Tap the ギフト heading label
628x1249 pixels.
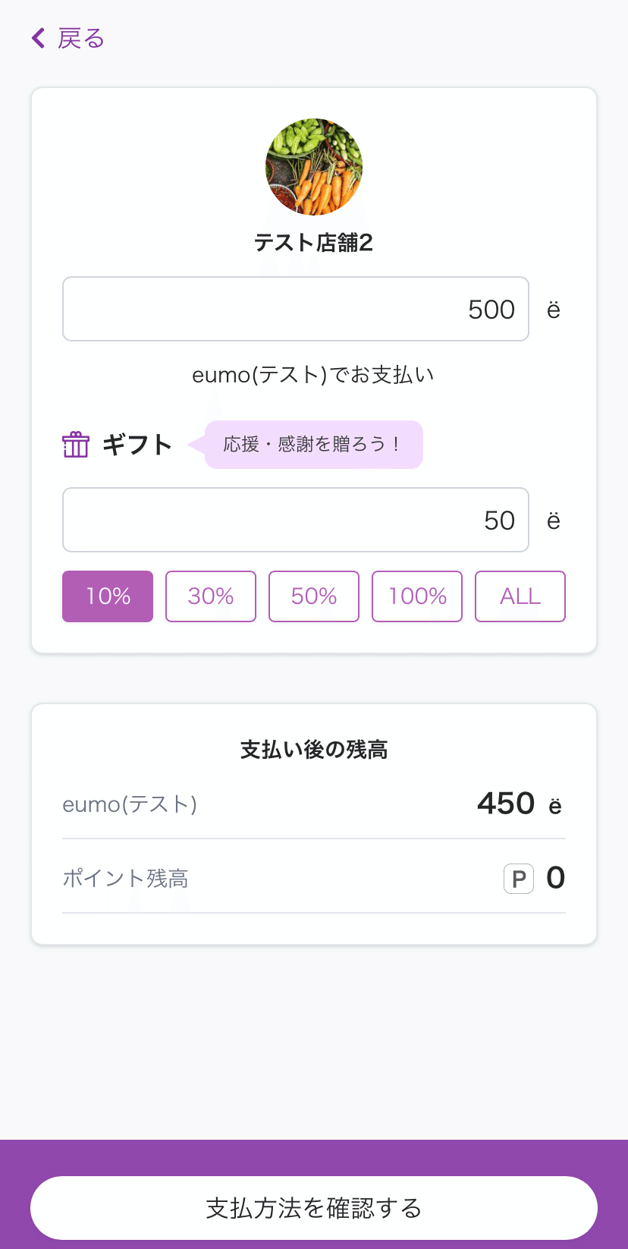click(x=137, y=445)
